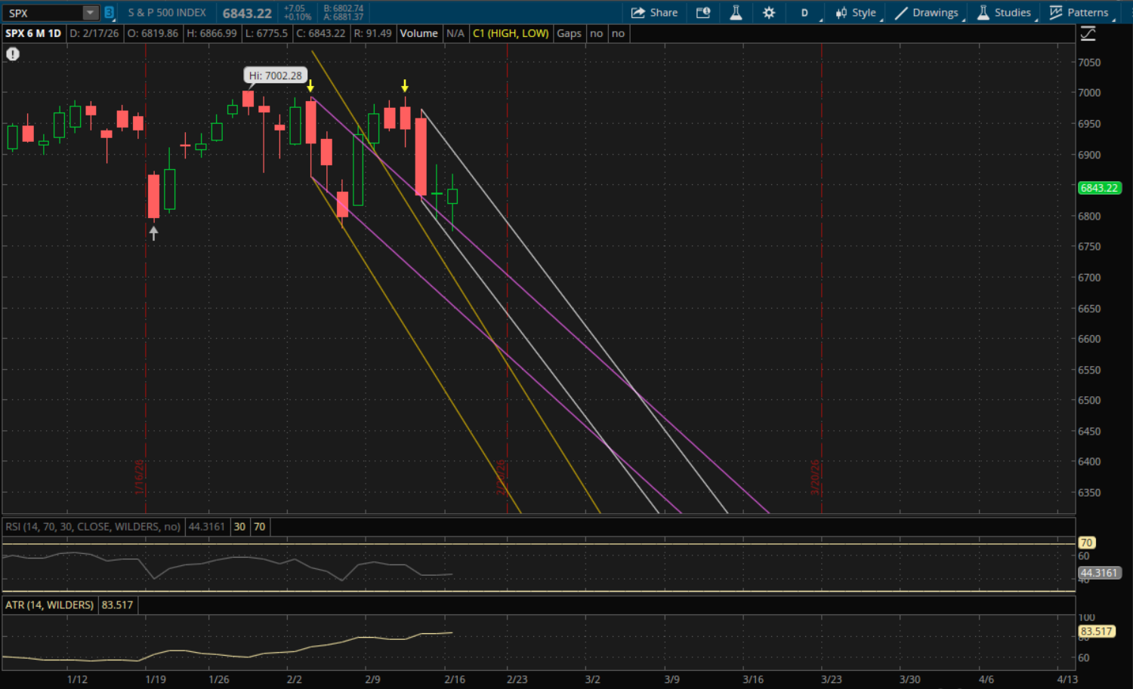
Task: Expand the SPX symbol dropdown arrow
Action: [x=91, y=13]
